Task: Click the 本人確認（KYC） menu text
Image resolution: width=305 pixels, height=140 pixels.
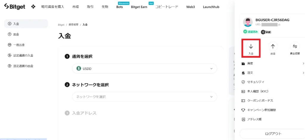Action: pyautogui.click(x=258, y=91)
